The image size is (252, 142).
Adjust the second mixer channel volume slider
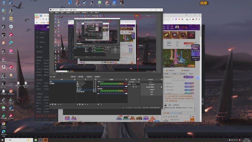coord(113,93)
